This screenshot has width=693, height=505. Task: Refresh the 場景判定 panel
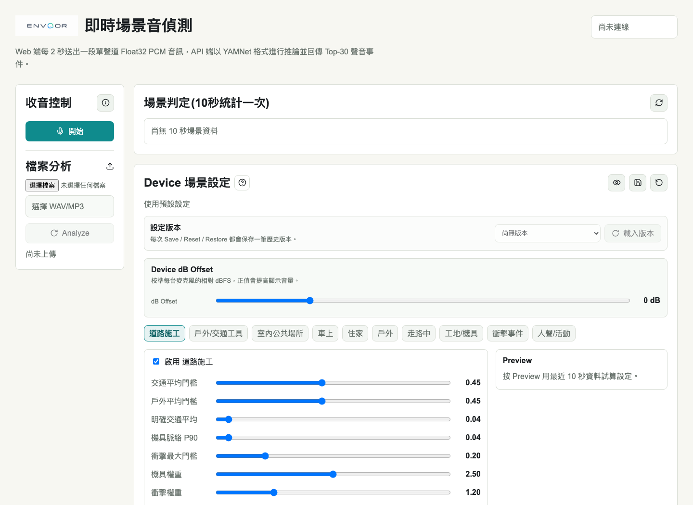659,103
